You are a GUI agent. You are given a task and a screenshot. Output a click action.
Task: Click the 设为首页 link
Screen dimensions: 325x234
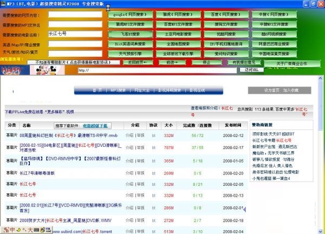pos(272,90)
